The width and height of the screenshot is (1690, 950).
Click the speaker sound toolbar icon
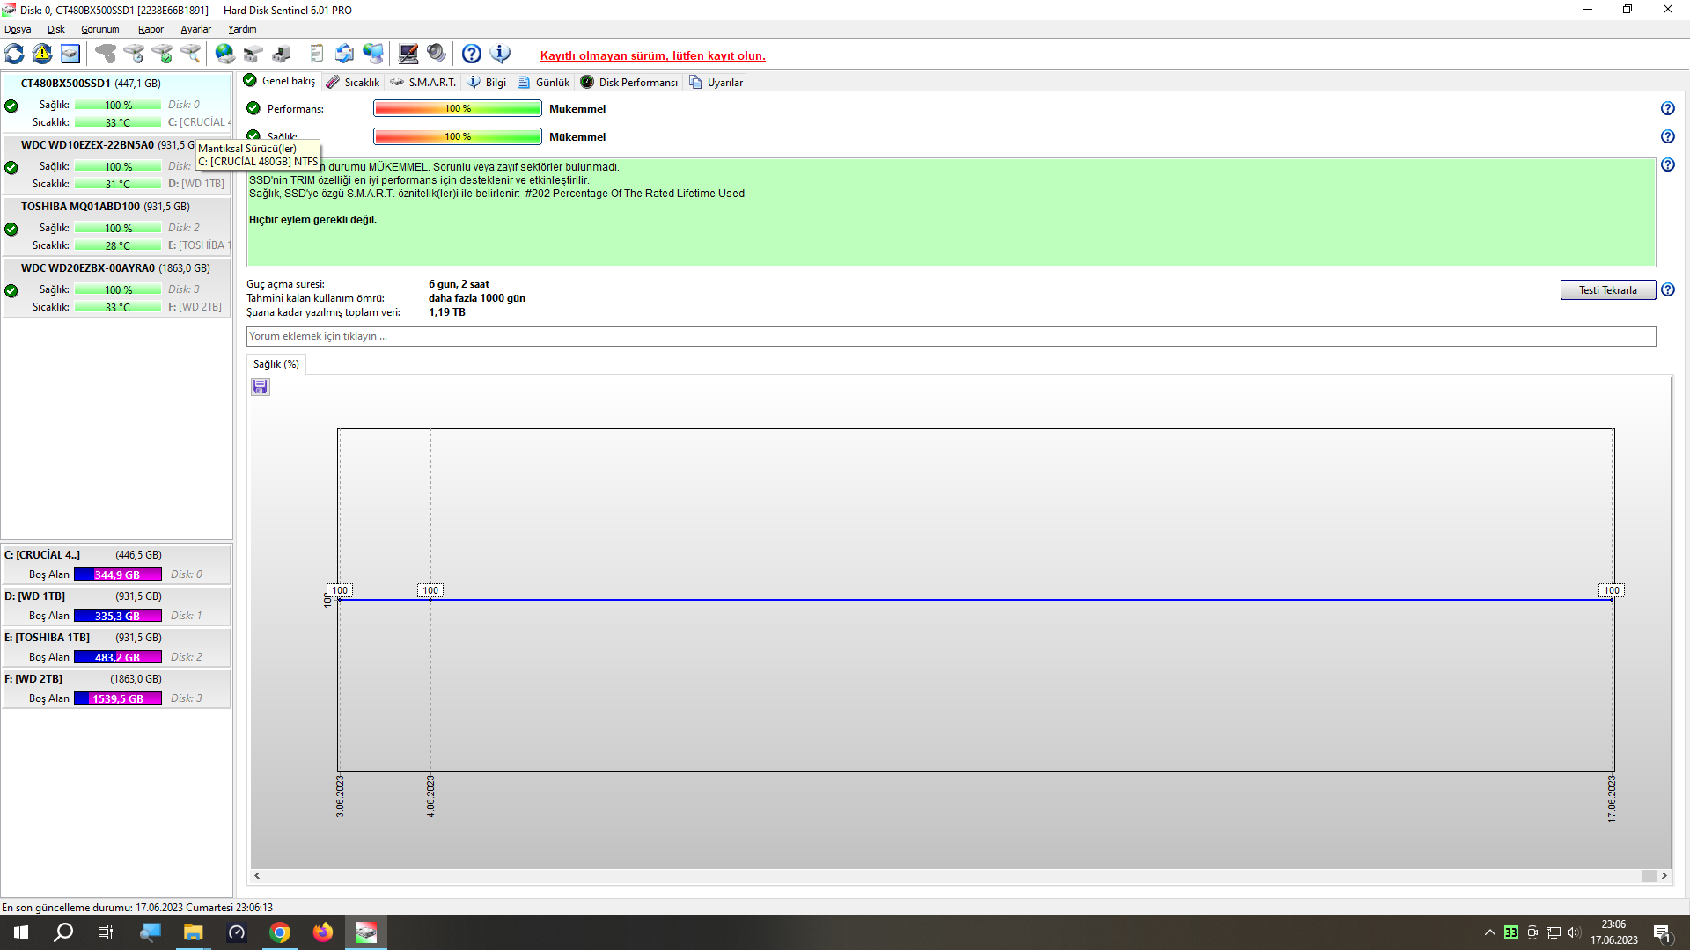[x=437, y=55]
